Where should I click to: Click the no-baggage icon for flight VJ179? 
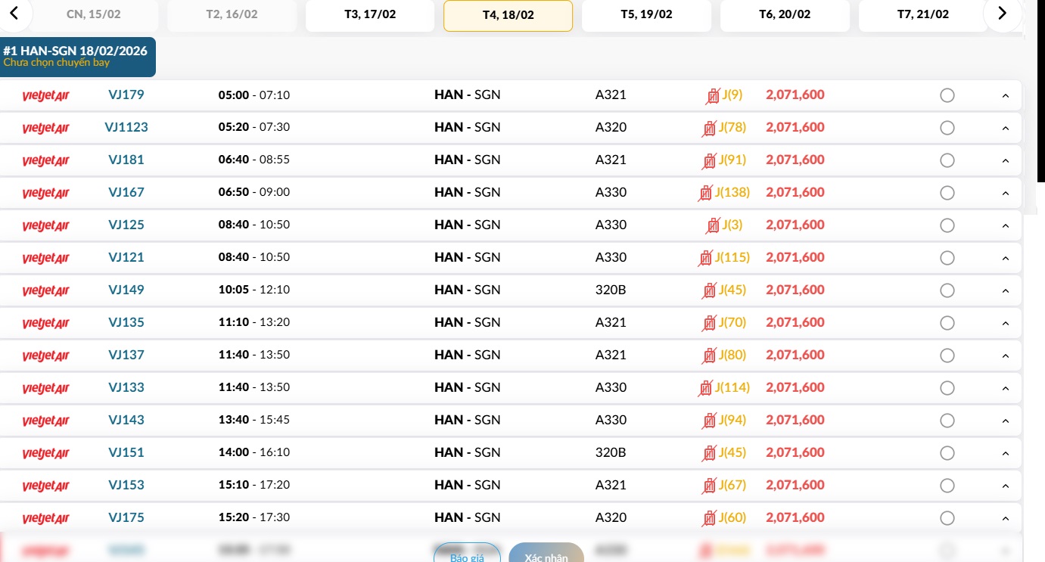point(712,96)
